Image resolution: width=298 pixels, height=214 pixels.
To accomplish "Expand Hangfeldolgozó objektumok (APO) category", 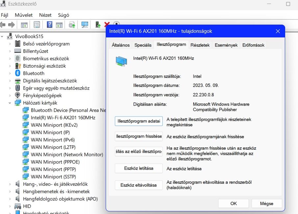I will pyautogui.click(x=10, y=199).
